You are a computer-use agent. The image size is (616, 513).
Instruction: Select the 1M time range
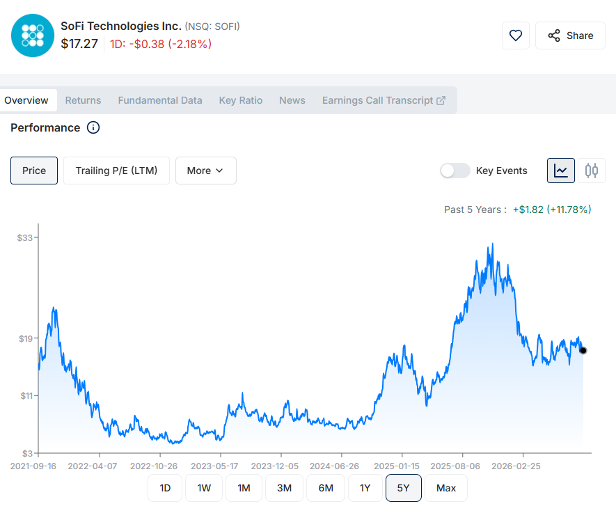(x=244, y=488)
